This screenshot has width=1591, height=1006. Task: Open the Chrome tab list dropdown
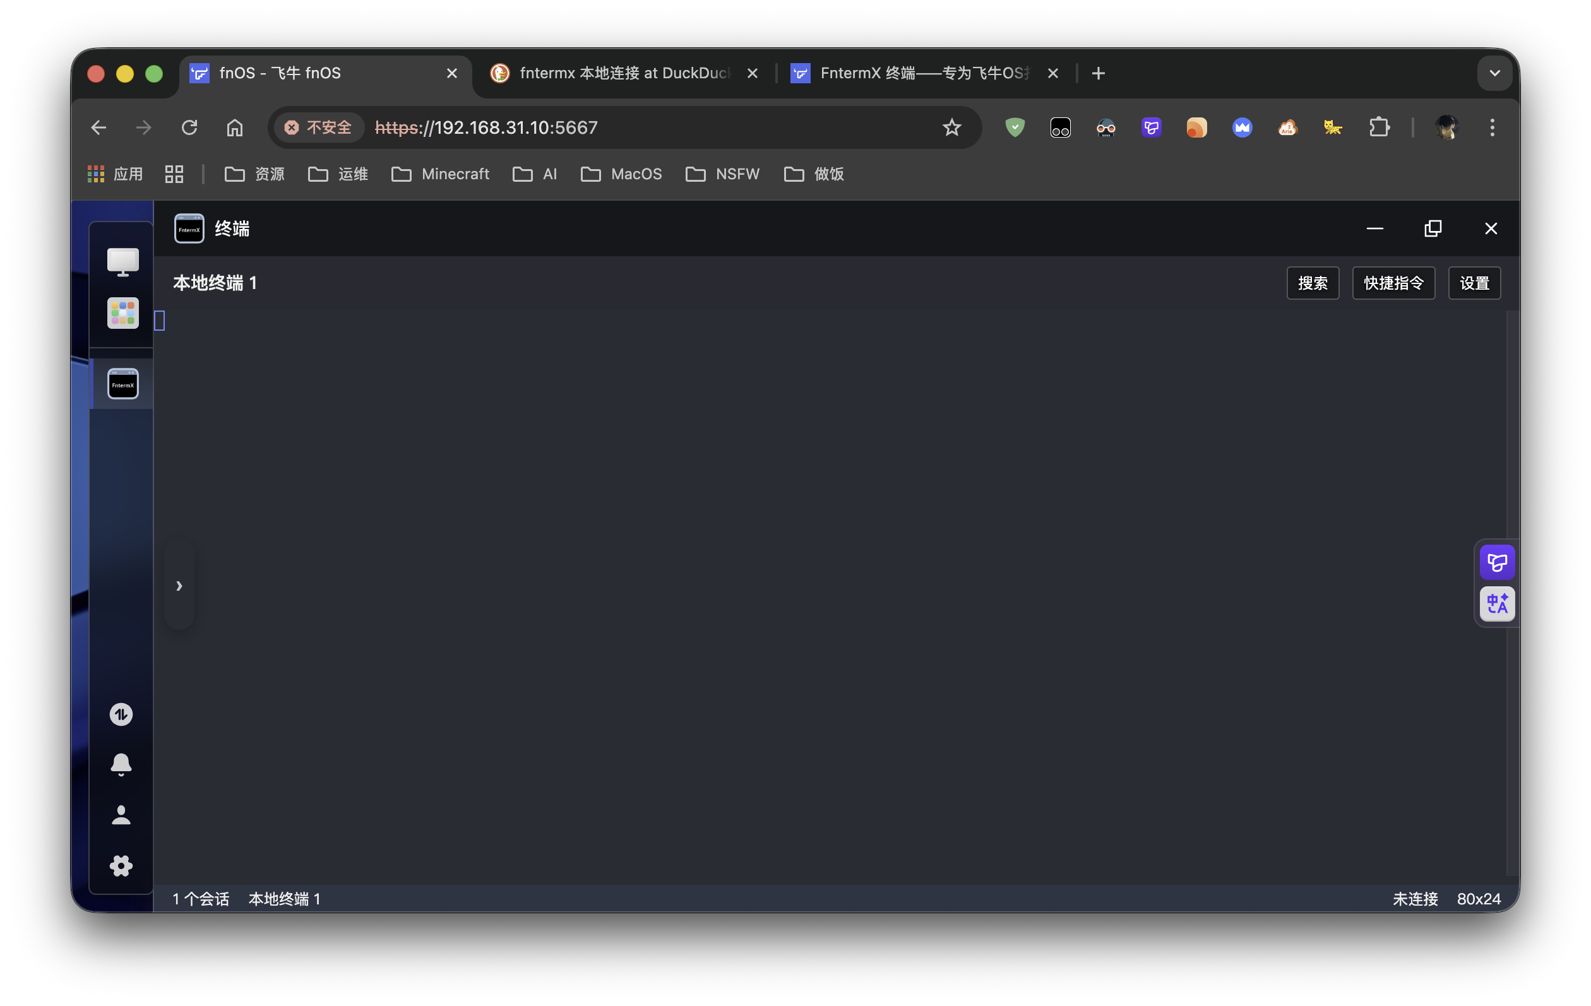pos(1494,73)
